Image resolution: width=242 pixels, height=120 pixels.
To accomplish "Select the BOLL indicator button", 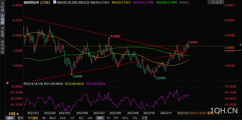I will (125, 118).
